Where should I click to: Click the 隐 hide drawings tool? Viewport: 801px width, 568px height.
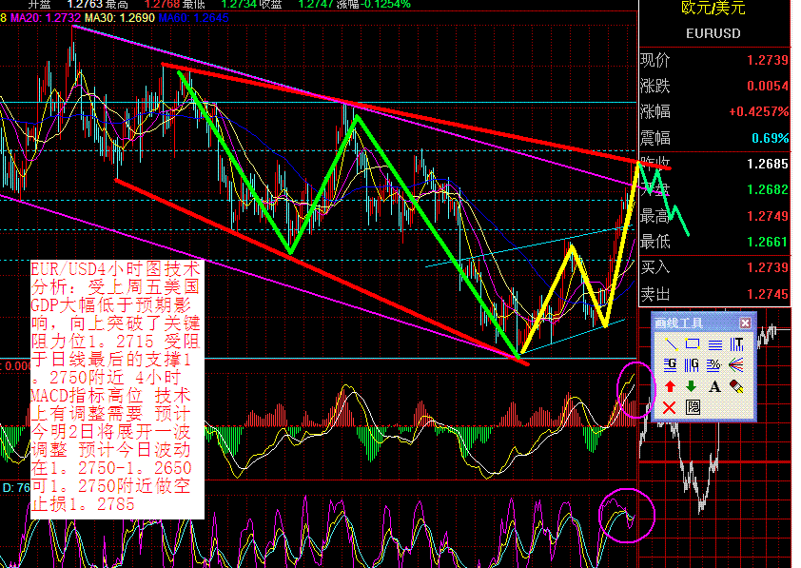[693, 407]
